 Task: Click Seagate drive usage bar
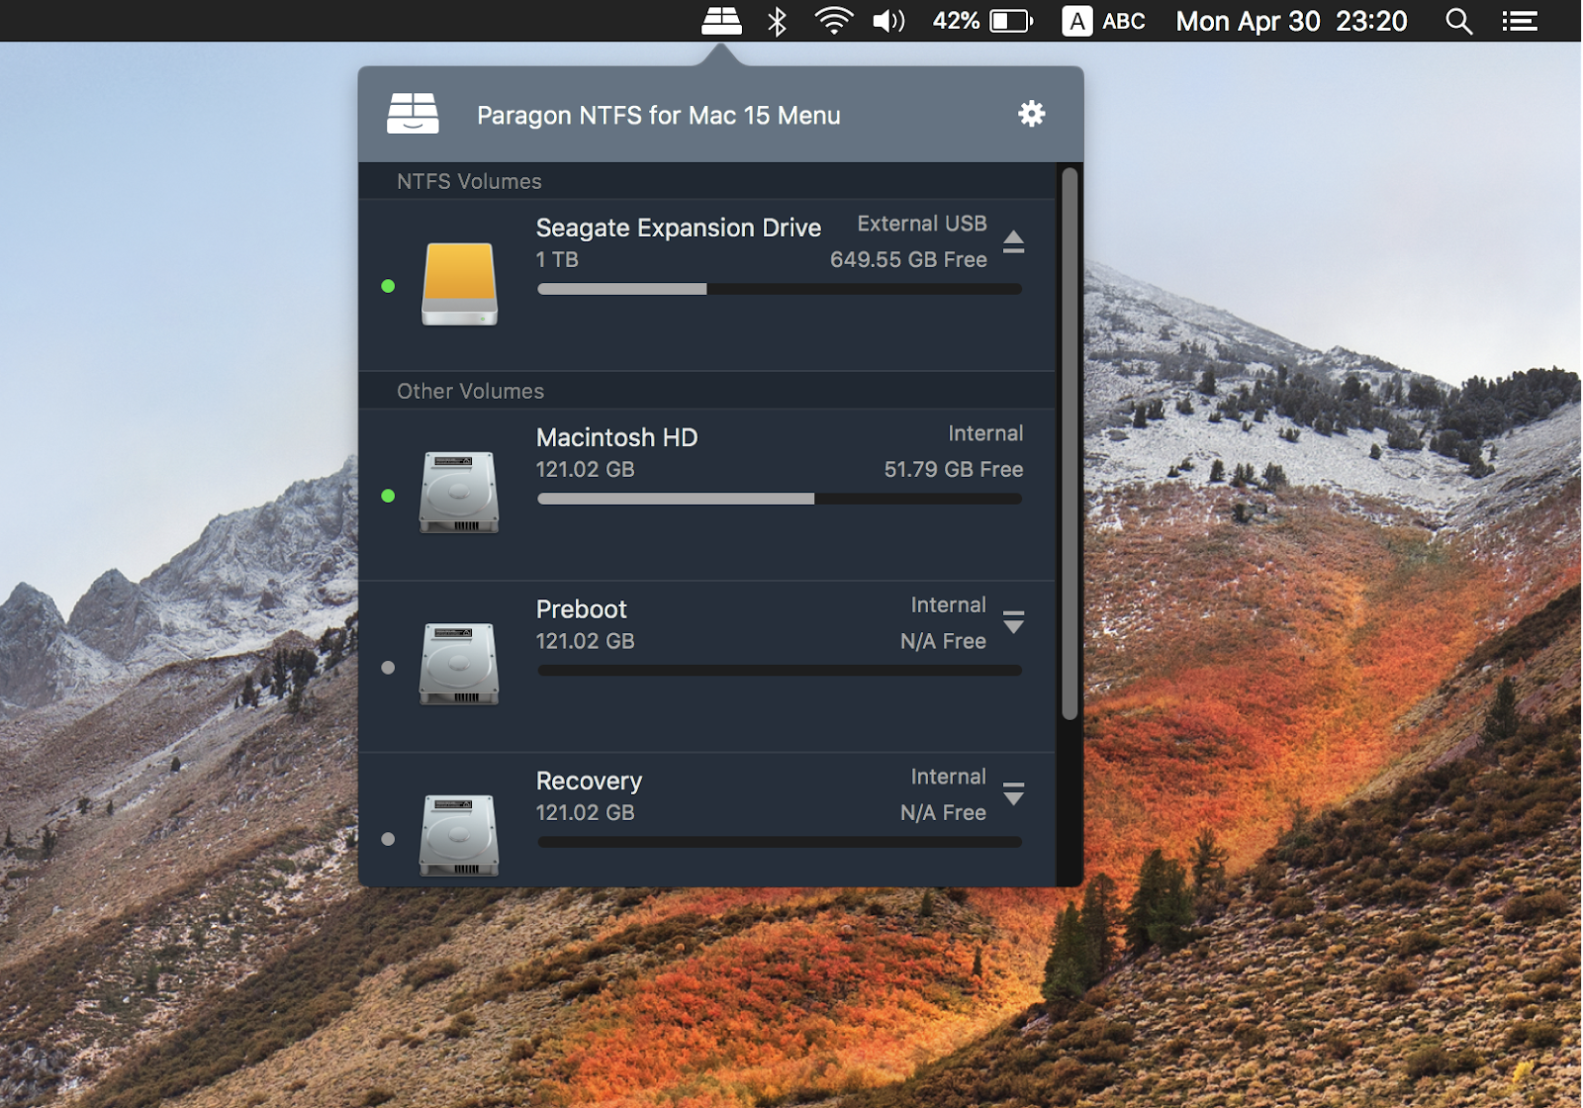coord(780,289)
